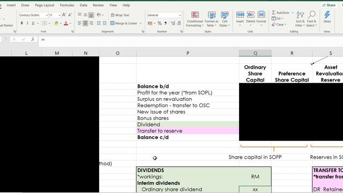Click the Insert Function fx icon
This screenshot has height=193, width=343.
[x=33, y=39]
